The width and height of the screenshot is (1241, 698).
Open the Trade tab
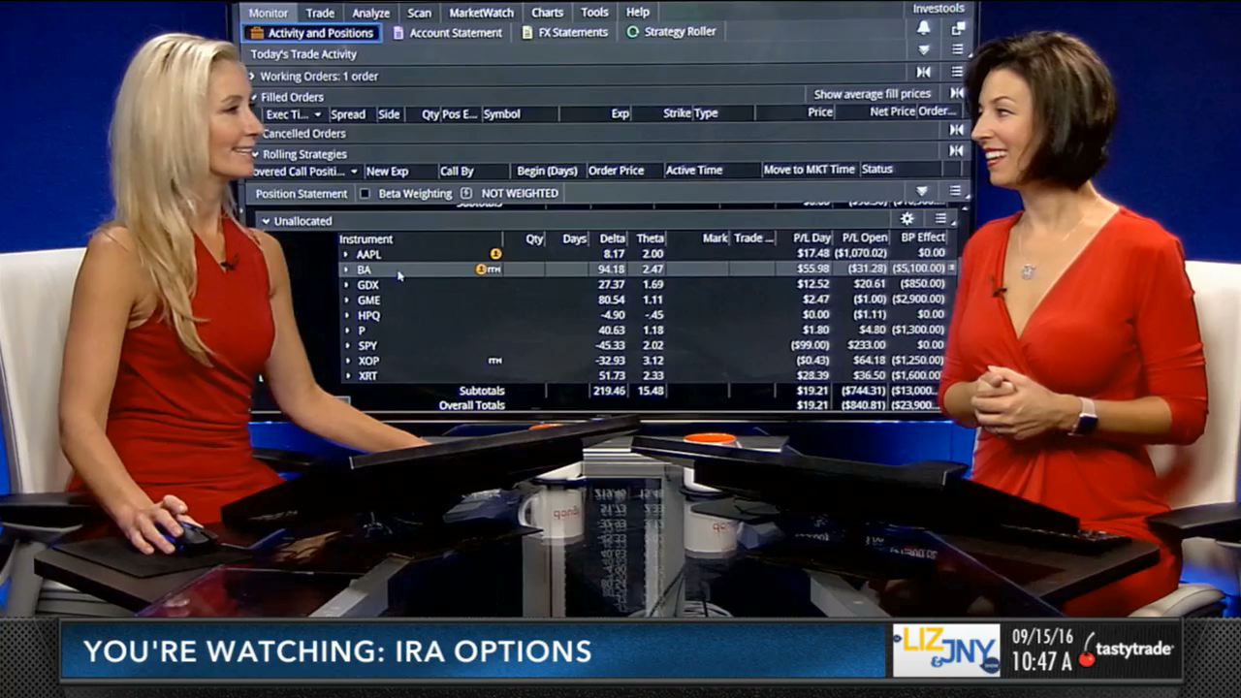320,13
